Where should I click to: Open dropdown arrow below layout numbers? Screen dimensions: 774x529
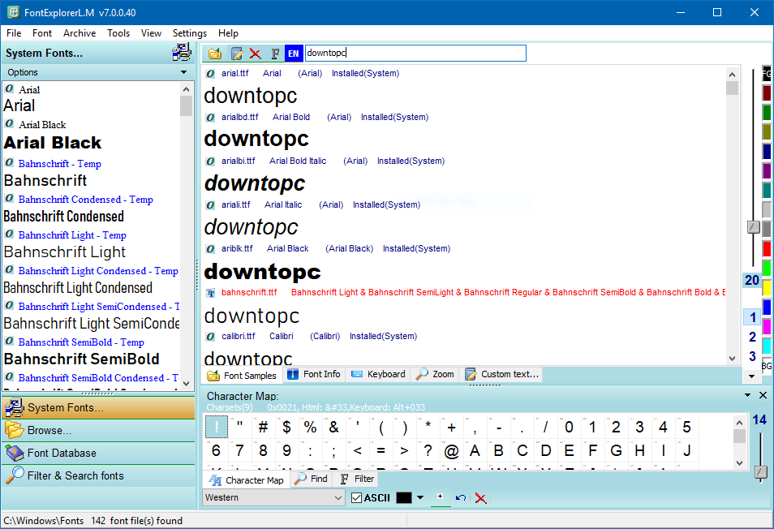752,376
